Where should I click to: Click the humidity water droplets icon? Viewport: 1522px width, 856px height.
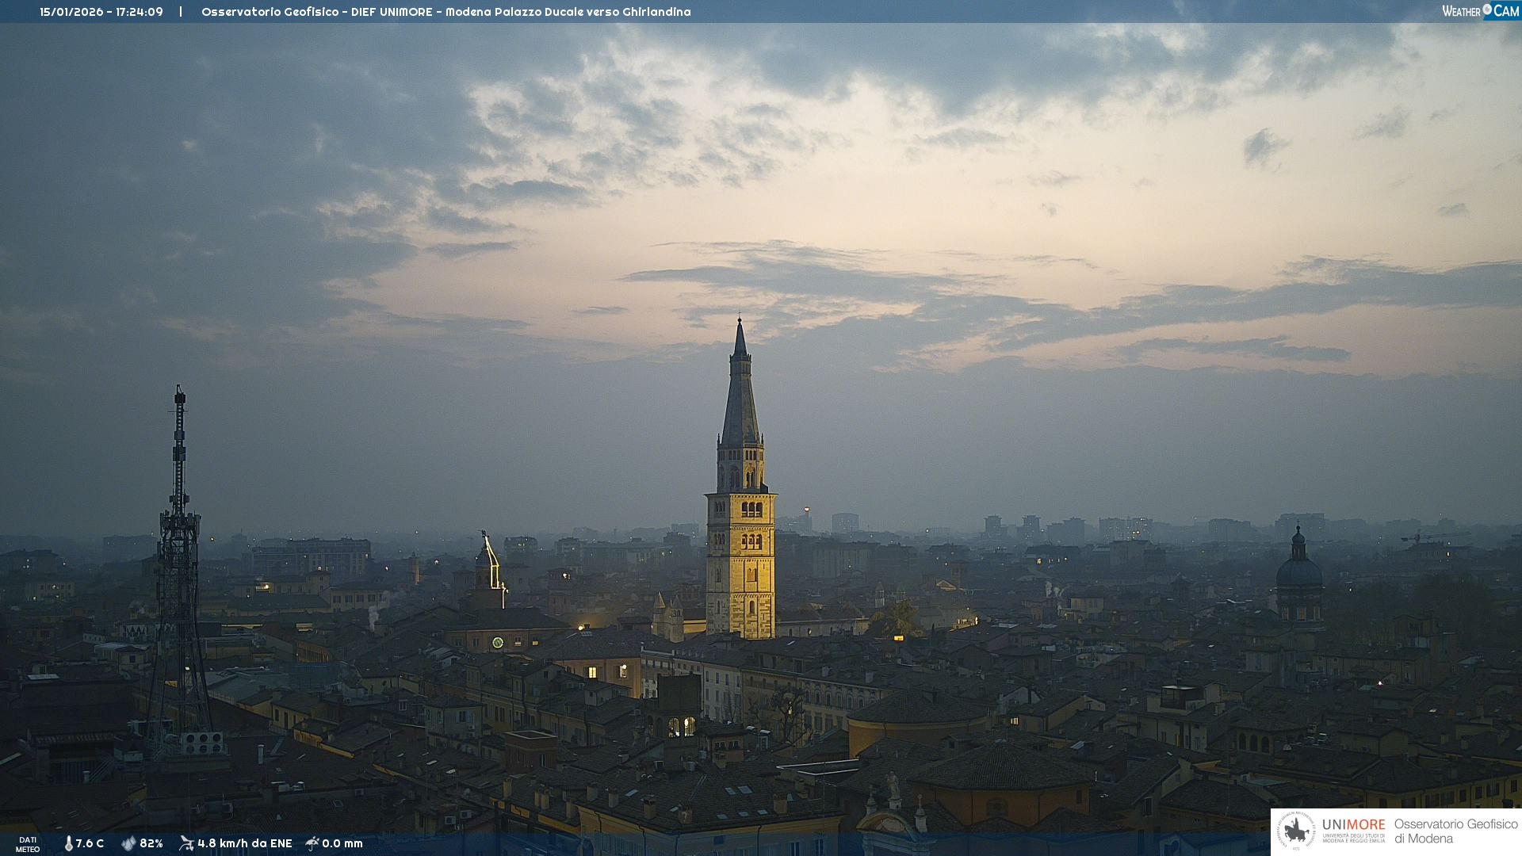click(128, 843)
